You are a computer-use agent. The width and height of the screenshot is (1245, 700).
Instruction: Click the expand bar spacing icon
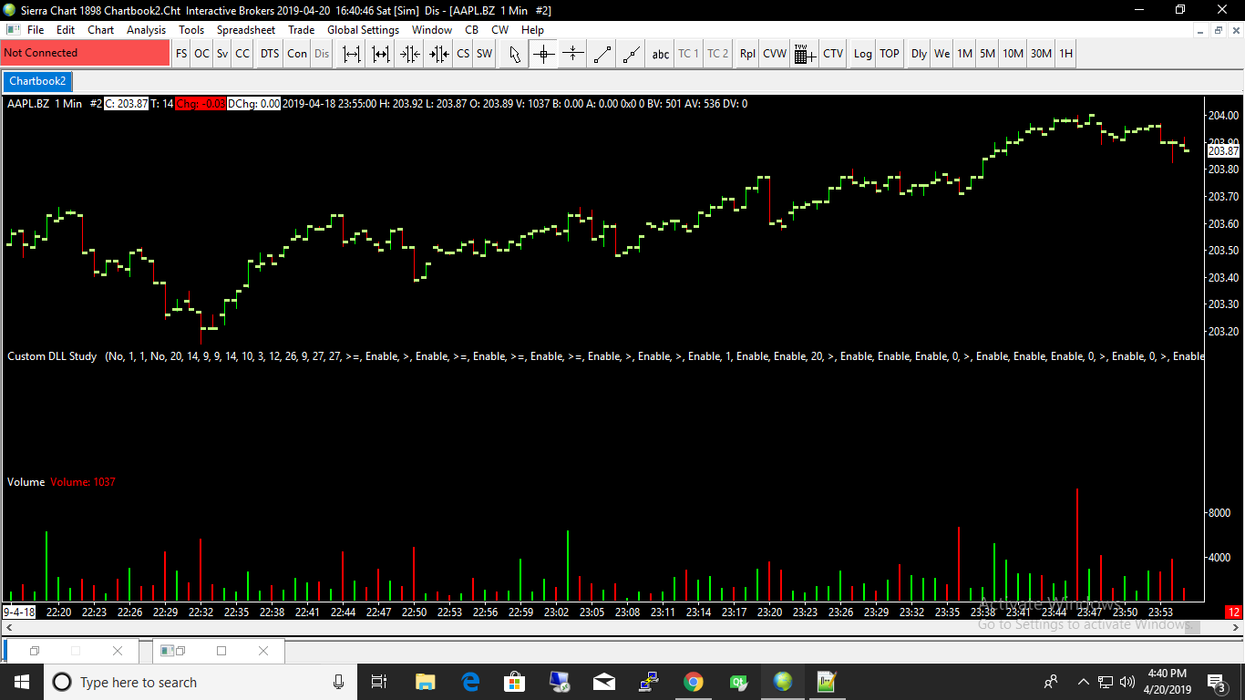coord(352,54)
